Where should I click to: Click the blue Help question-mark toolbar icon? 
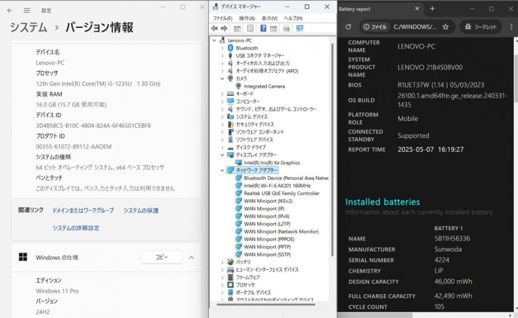(x=263, y=28)
